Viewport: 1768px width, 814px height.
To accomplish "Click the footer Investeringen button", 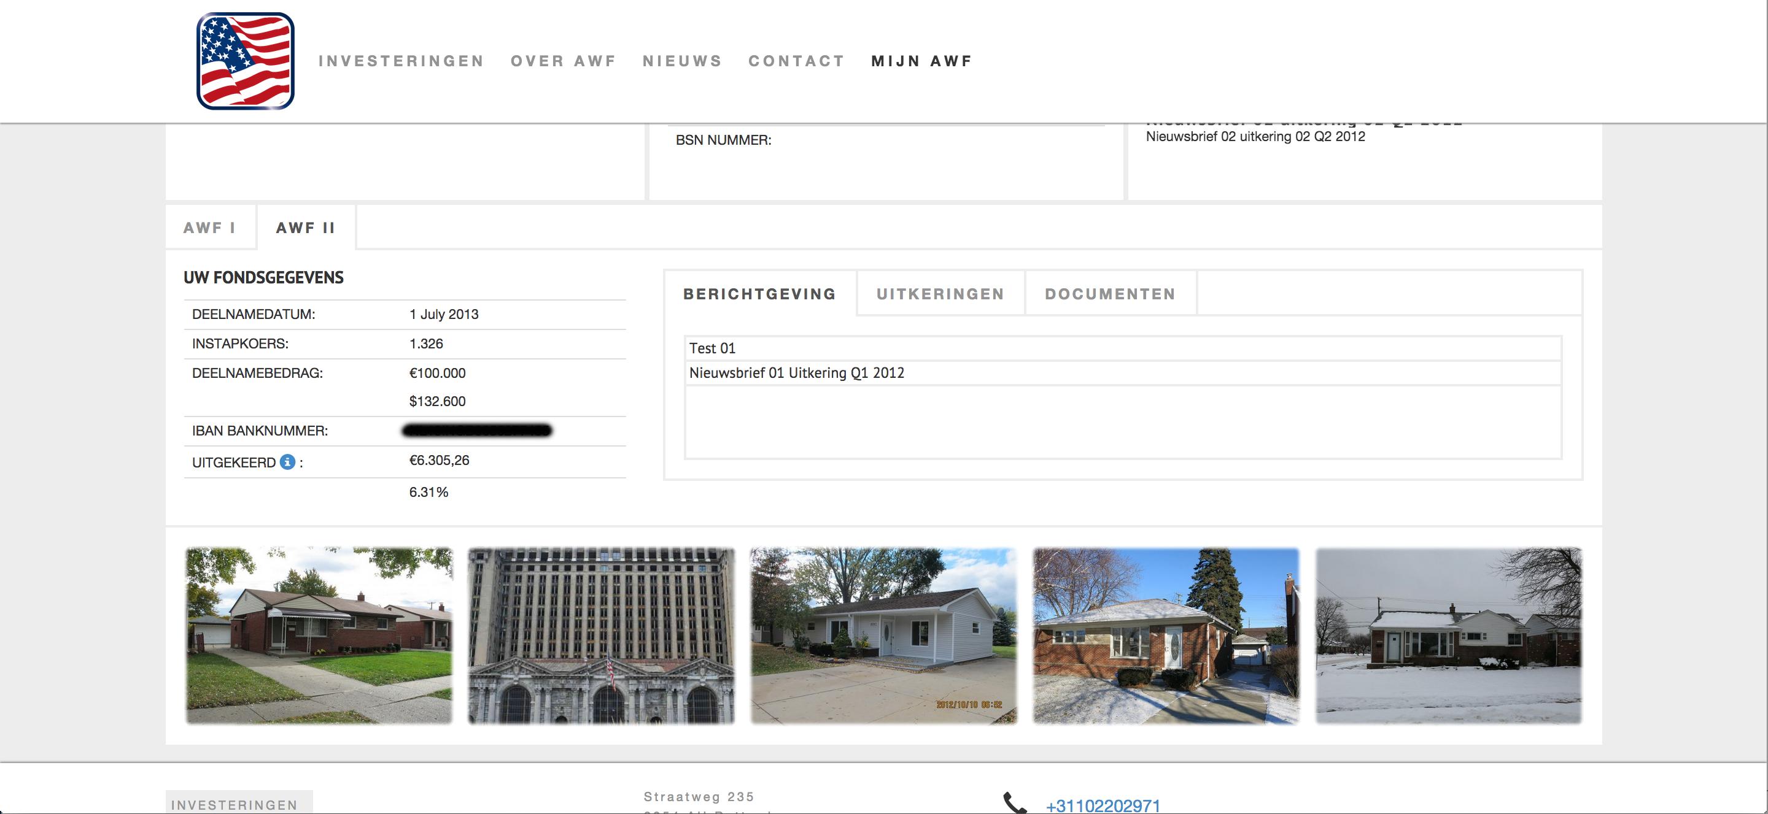I will coord(234,804).
